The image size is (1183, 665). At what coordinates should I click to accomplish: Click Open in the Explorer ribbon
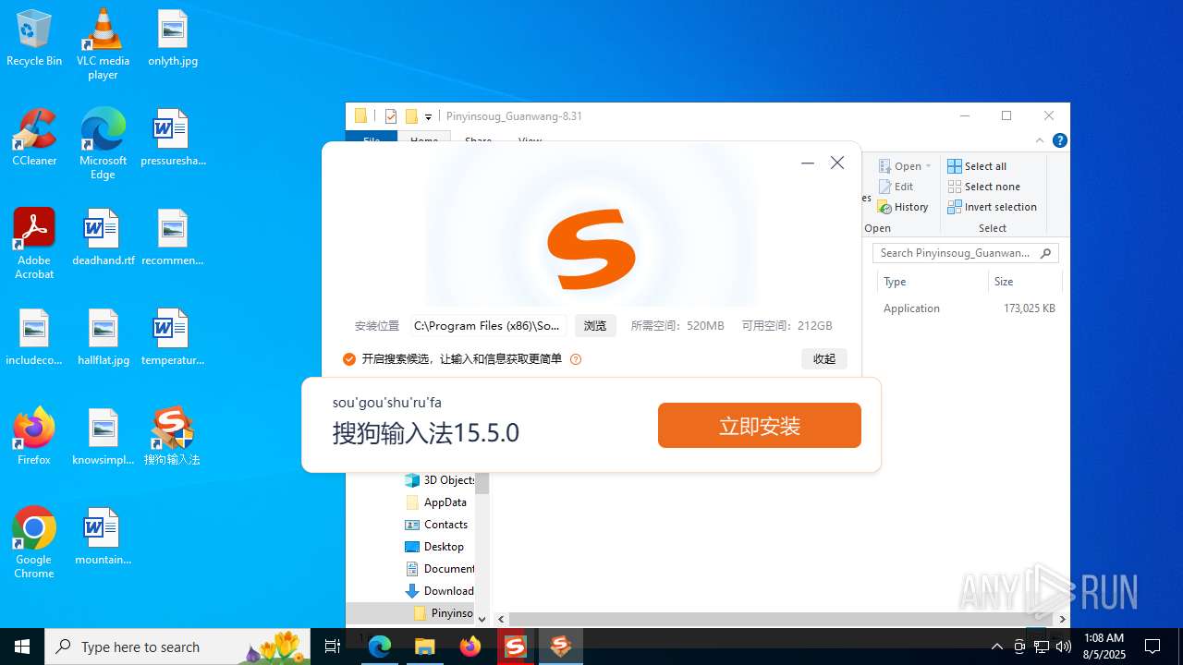coord(904,166)
